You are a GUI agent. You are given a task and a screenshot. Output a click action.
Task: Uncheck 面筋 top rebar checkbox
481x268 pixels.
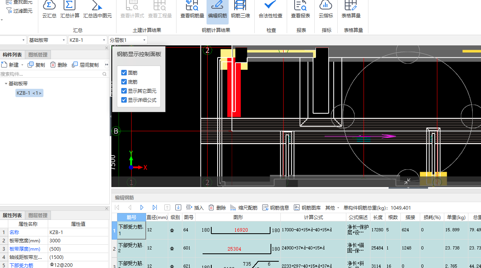(x=124, y=73)
